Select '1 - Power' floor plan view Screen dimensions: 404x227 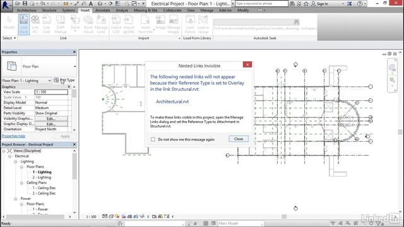[40, 209]
